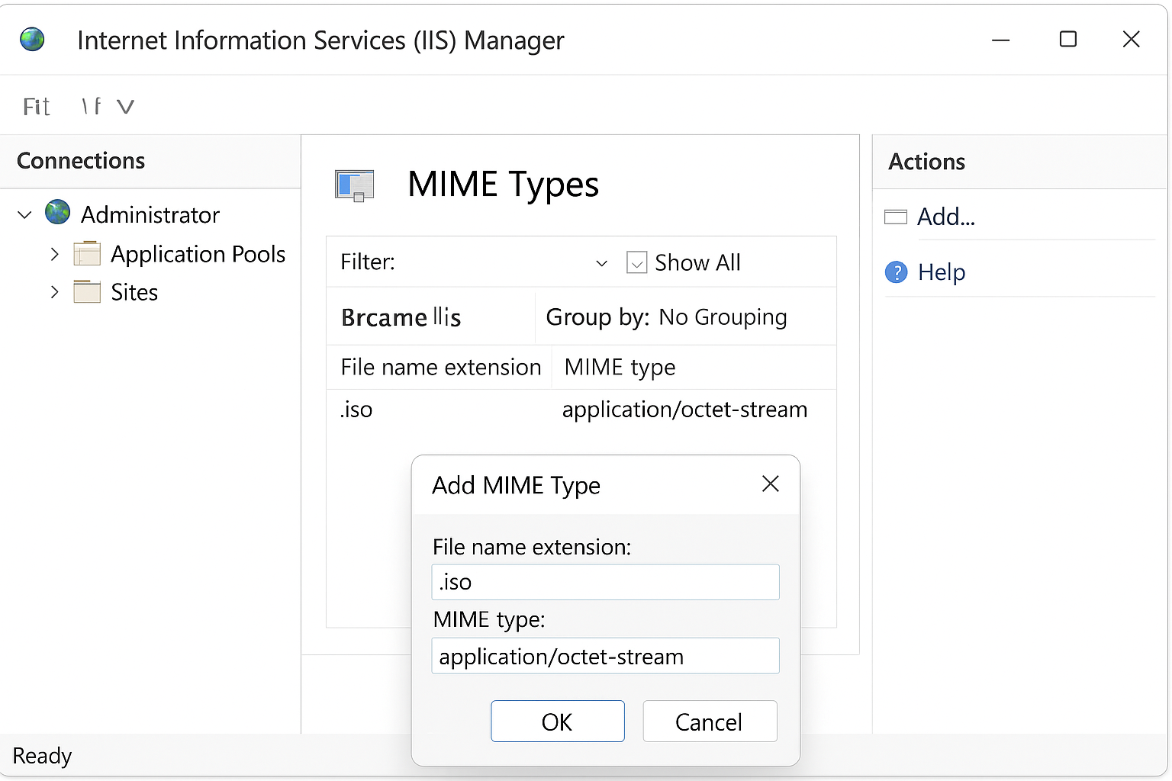Viewport: 1172px width, 781px height.
Task: Toggle the Show All checkbox
Action: pyautogui.click(x=636, y=262)
